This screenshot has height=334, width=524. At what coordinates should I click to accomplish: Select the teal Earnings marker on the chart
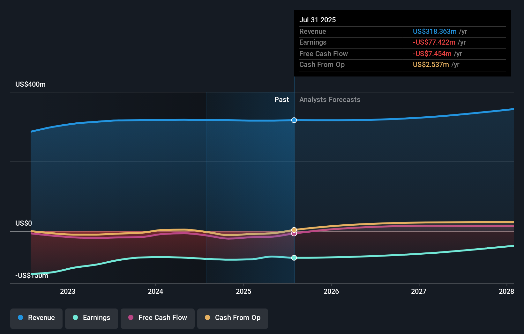294,258
